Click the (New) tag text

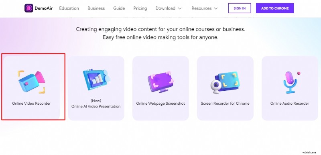tap(96, 101)
